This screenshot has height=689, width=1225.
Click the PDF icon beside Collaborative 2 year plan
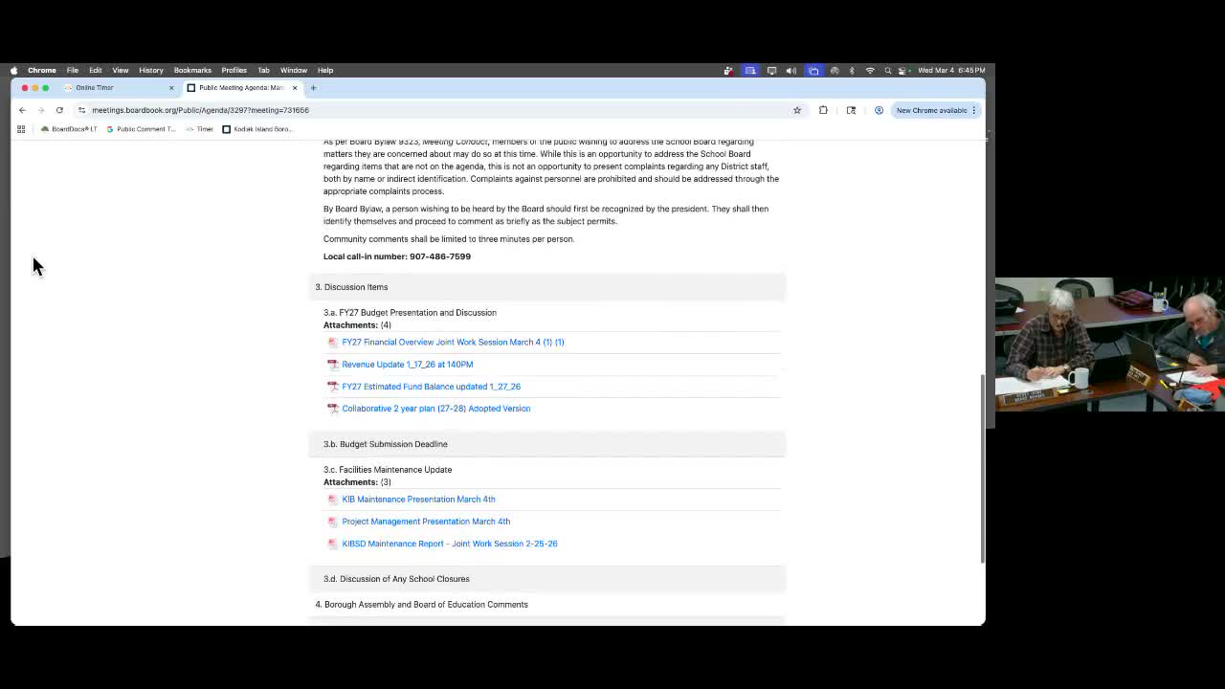[333, 409]
